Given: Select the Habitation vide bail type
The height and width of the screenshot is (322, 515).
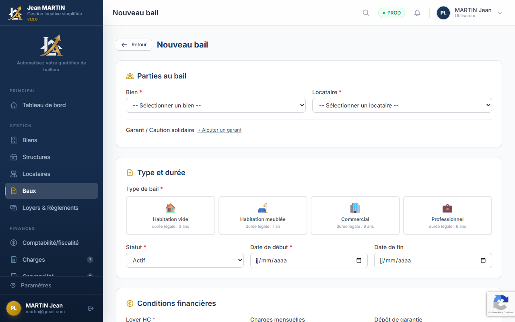Looking at the screenshot, I should pyautogui.click(x=170, y=215).
